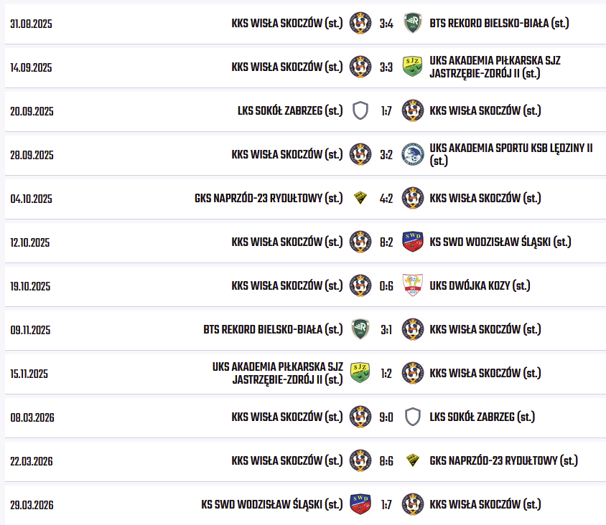Click the empty shield icon in 08.03.2026 match
This screenshot has width=606, height=525.
(x=412, y=417)
